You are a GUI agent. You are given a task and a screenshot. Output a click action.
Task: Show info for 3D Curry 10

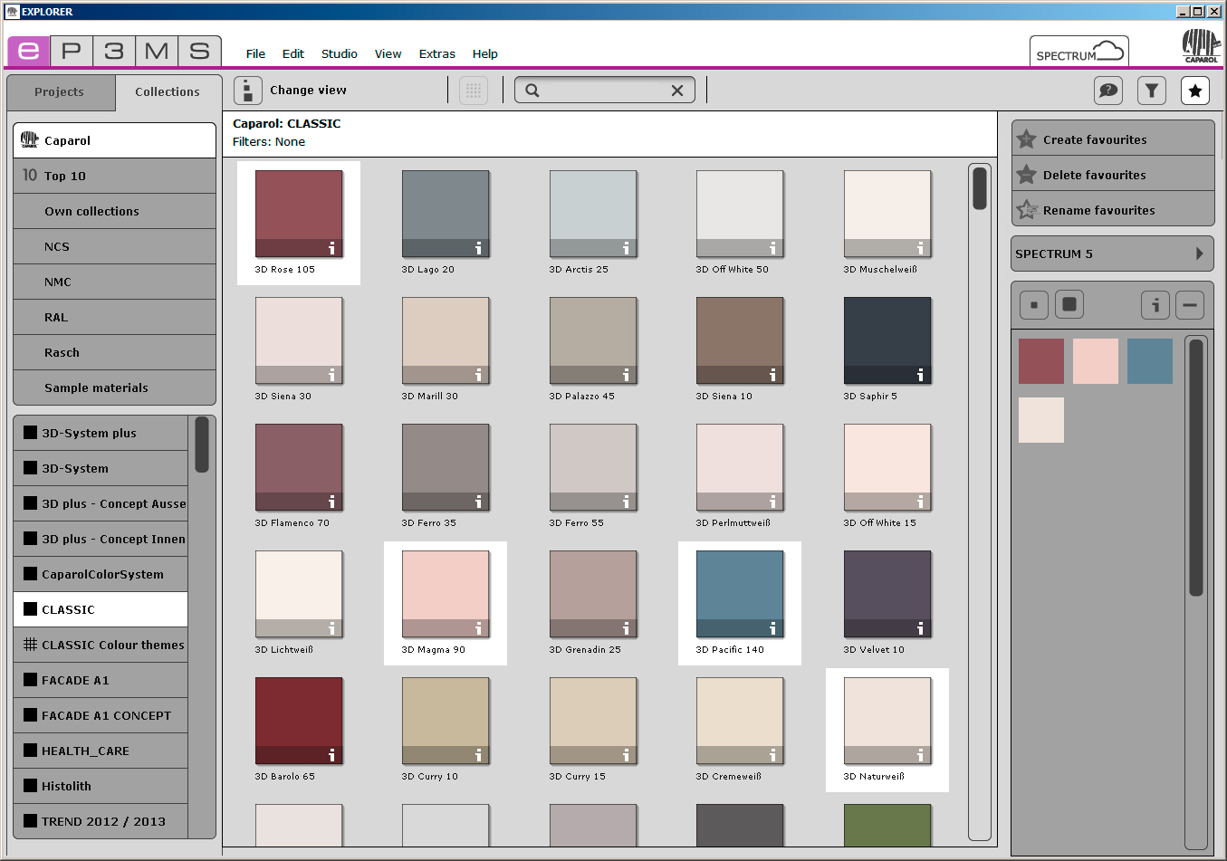[x=478, y=755]
